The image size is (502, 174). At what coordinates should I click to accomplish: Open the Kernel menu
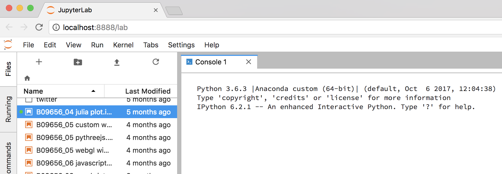[123, 45]
